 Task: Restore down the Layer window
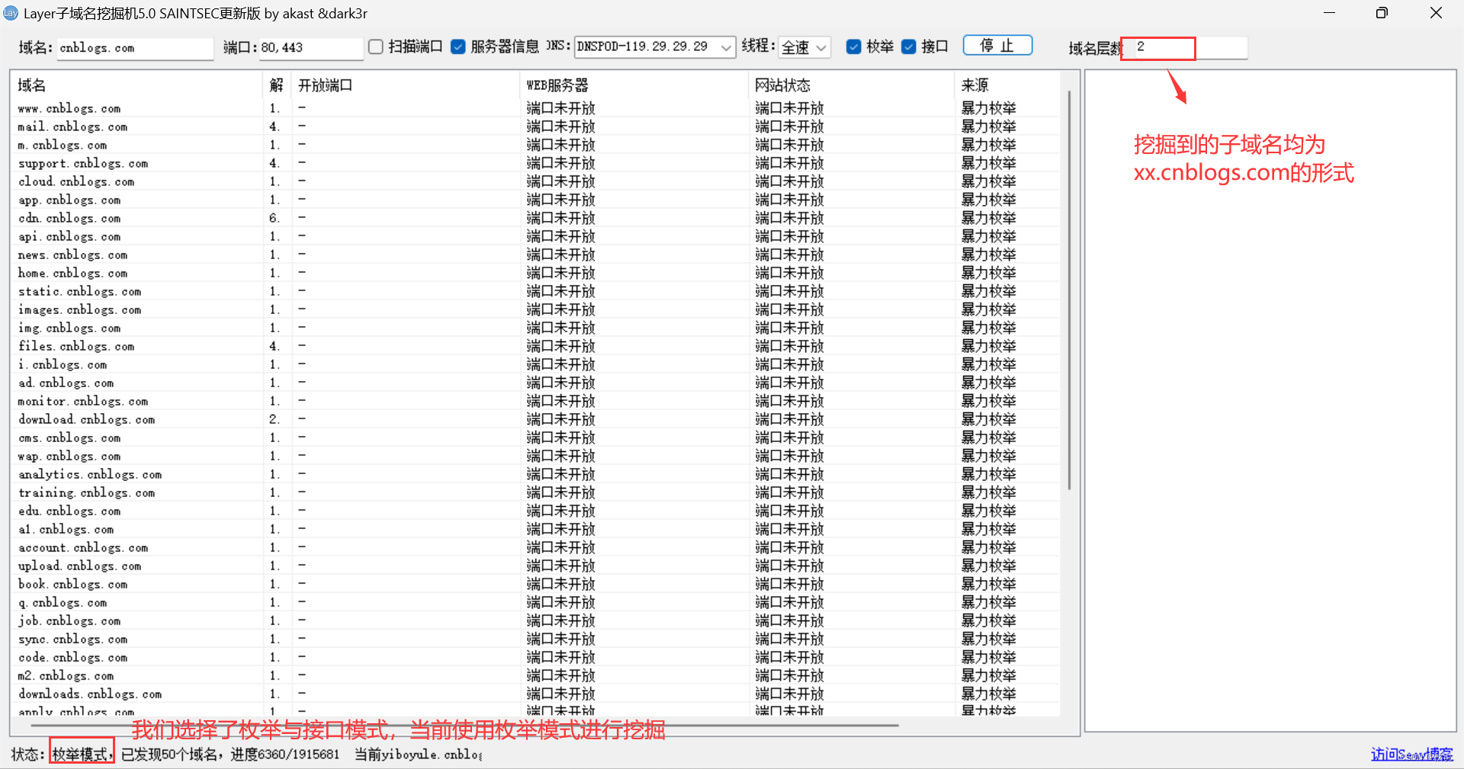(1382, 13)
